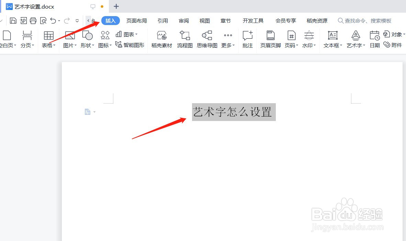This screenshot has width=406, height=241.
Task: Insert a blank page with 空白页 icon
Action: pos(7,36)
